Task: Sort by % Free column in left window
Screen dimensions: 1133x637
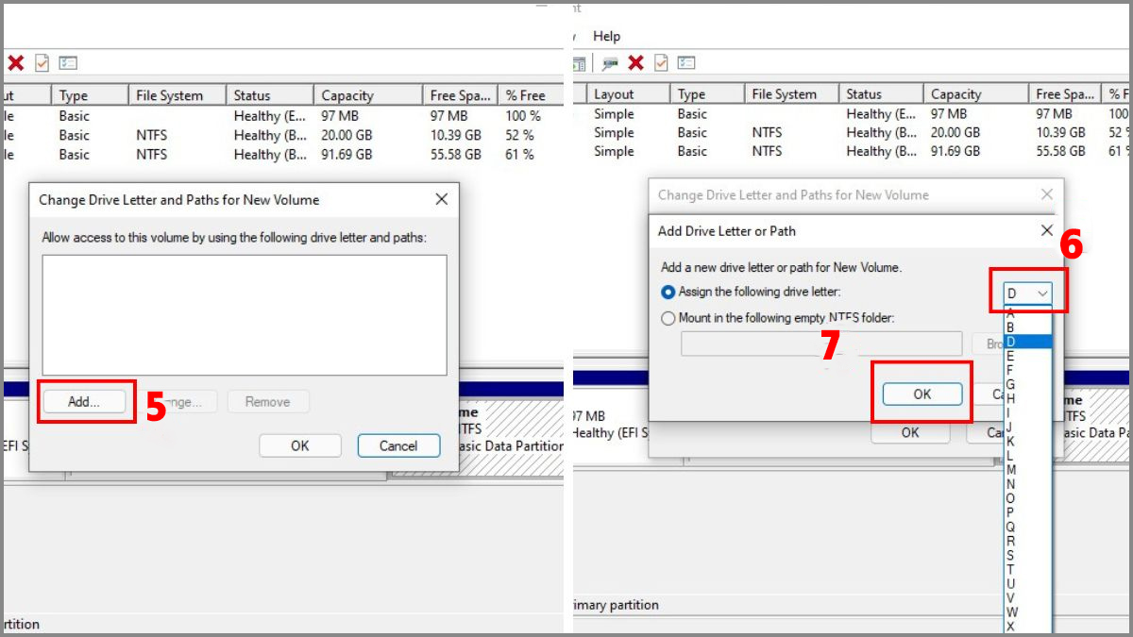Action: point(532,95)
